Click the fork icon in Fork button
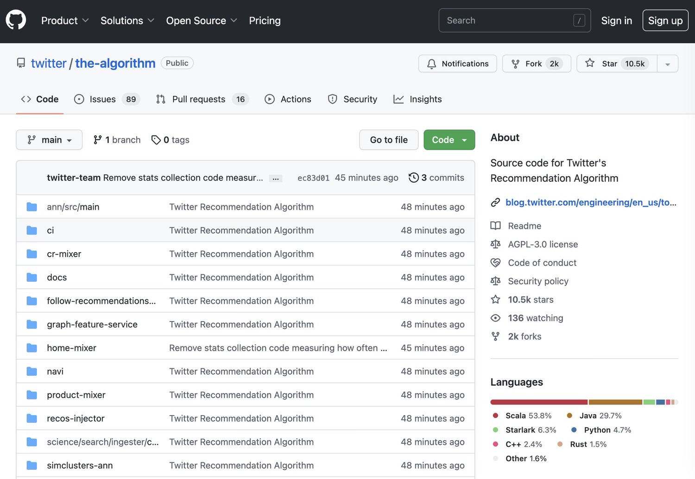This screenshot has width=695, height=479. 515,64
